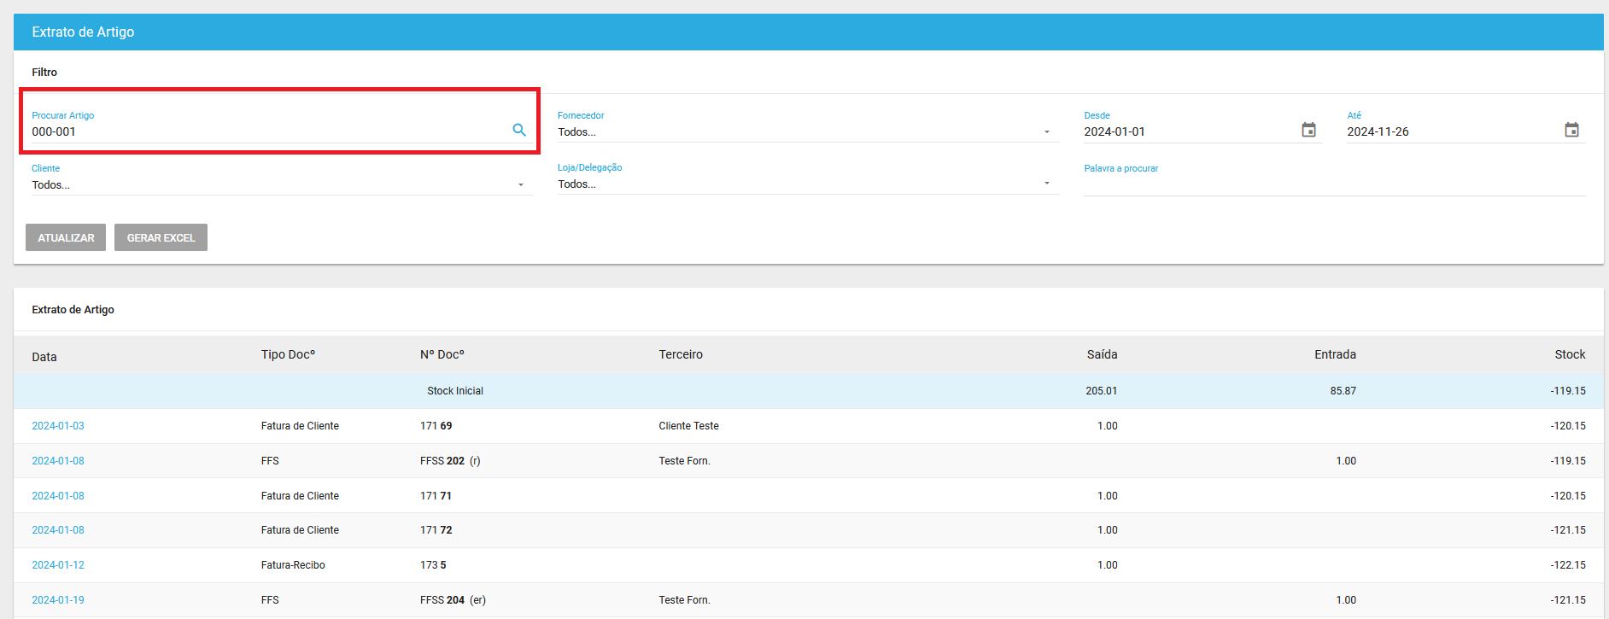This screenshot has height=619, width=1609.
Task: Click document number FFSS 204 (er)
Action: 453,600
